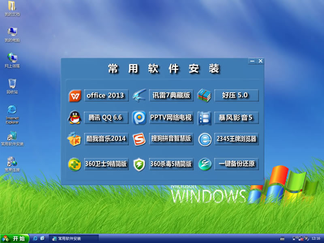
Task: Click the one-key backup restore icon
Action: click(205, 164)
